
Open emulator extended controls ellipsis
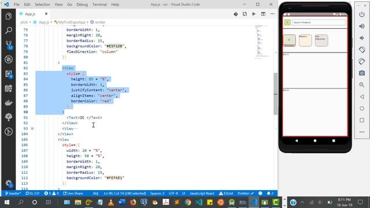[x=362, y=132]
